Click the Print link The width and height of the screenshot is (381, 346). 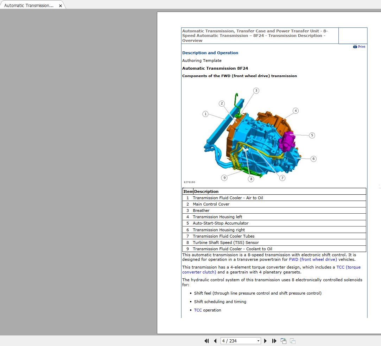pos(361,47)
